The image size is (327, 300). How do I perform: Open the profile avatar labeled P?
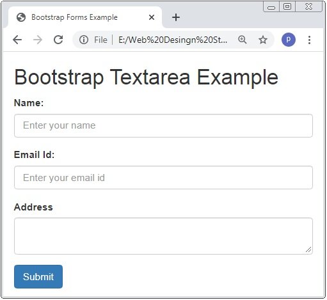click(289, 40)
